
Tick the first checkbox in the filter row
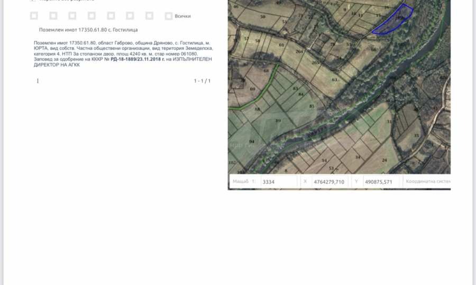click(34, 16)
